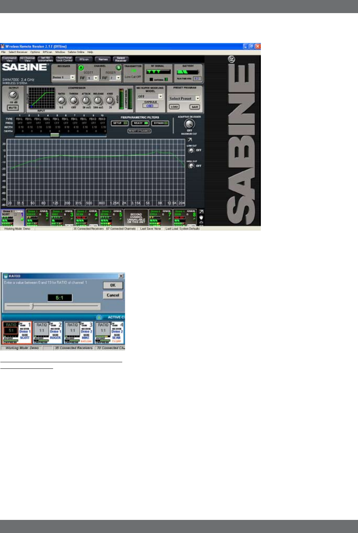Screen dimensions: 358x533
Task: Click the preset LOAD button
Action: [174, 107]
